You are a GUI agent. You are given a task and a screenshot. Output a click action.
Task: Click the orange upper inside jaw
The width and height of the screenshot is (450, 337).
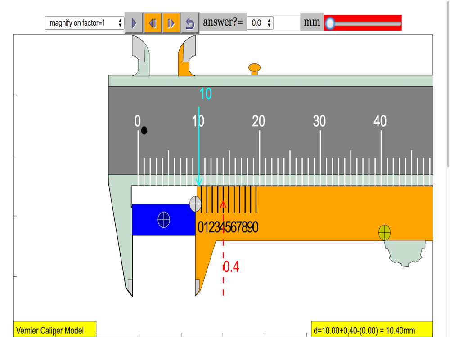coord(187,56)
